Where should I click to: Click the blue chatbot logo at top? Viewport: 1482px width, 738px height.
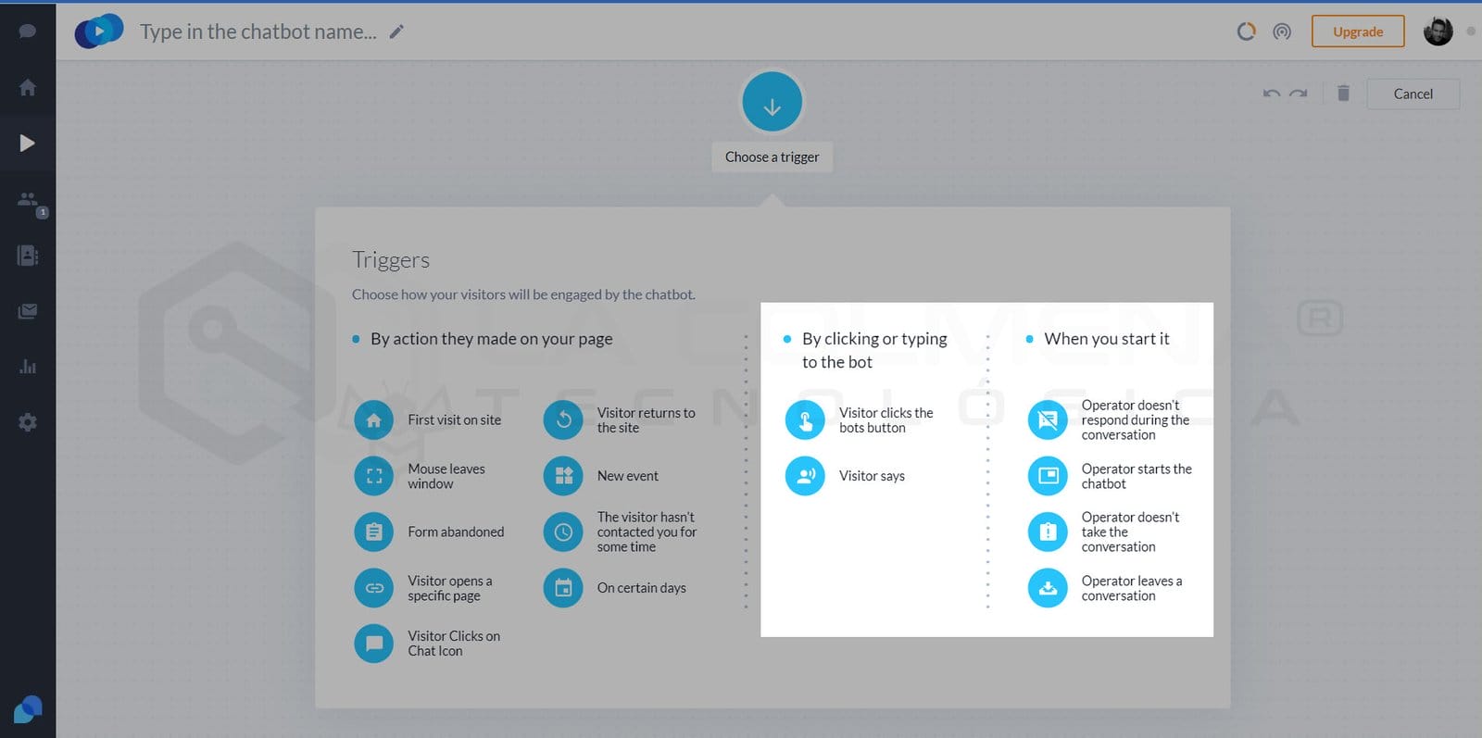click(98, 31)
